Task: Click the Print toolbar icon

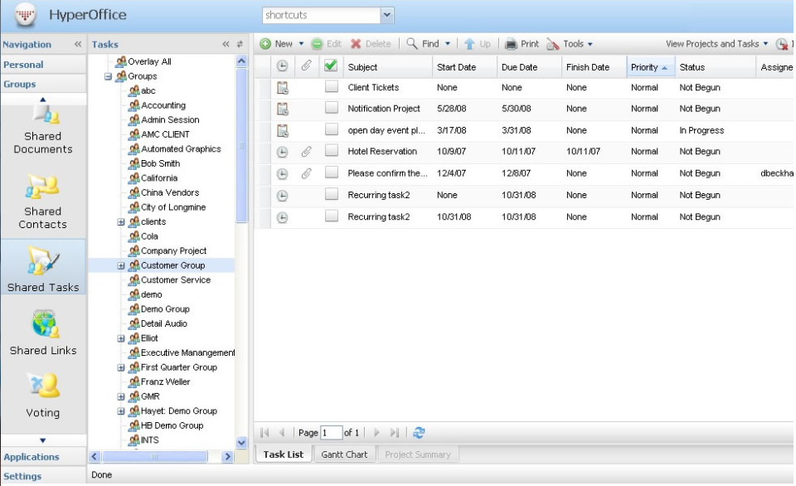Action: click(511, 44)
